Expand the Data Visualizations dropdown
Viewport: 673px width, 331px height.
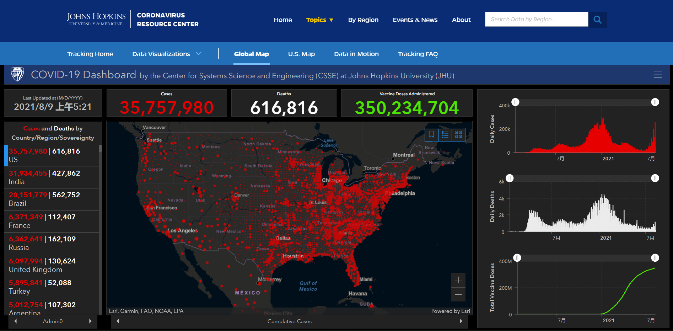point(166,54)
